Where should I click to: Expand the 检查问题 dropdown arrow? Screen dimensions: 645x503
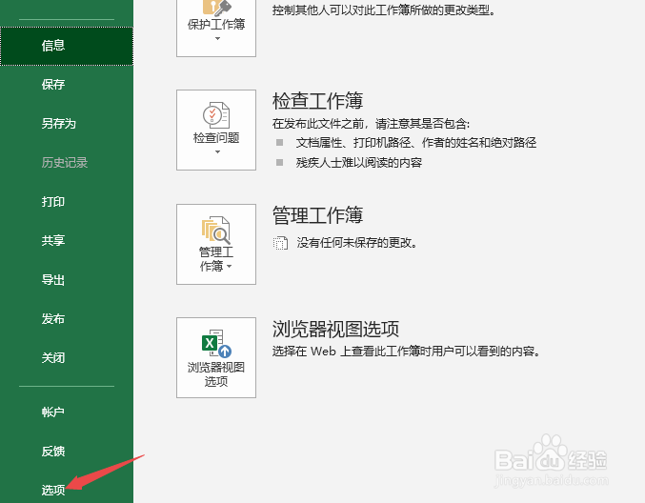point(217,152)
